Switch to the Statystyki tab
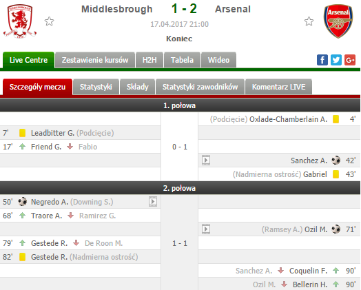 tap(96, 87)
